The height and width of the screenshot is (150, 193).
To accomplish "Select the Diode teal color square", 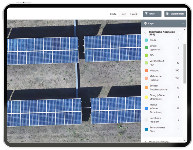I will pos(146,40).
